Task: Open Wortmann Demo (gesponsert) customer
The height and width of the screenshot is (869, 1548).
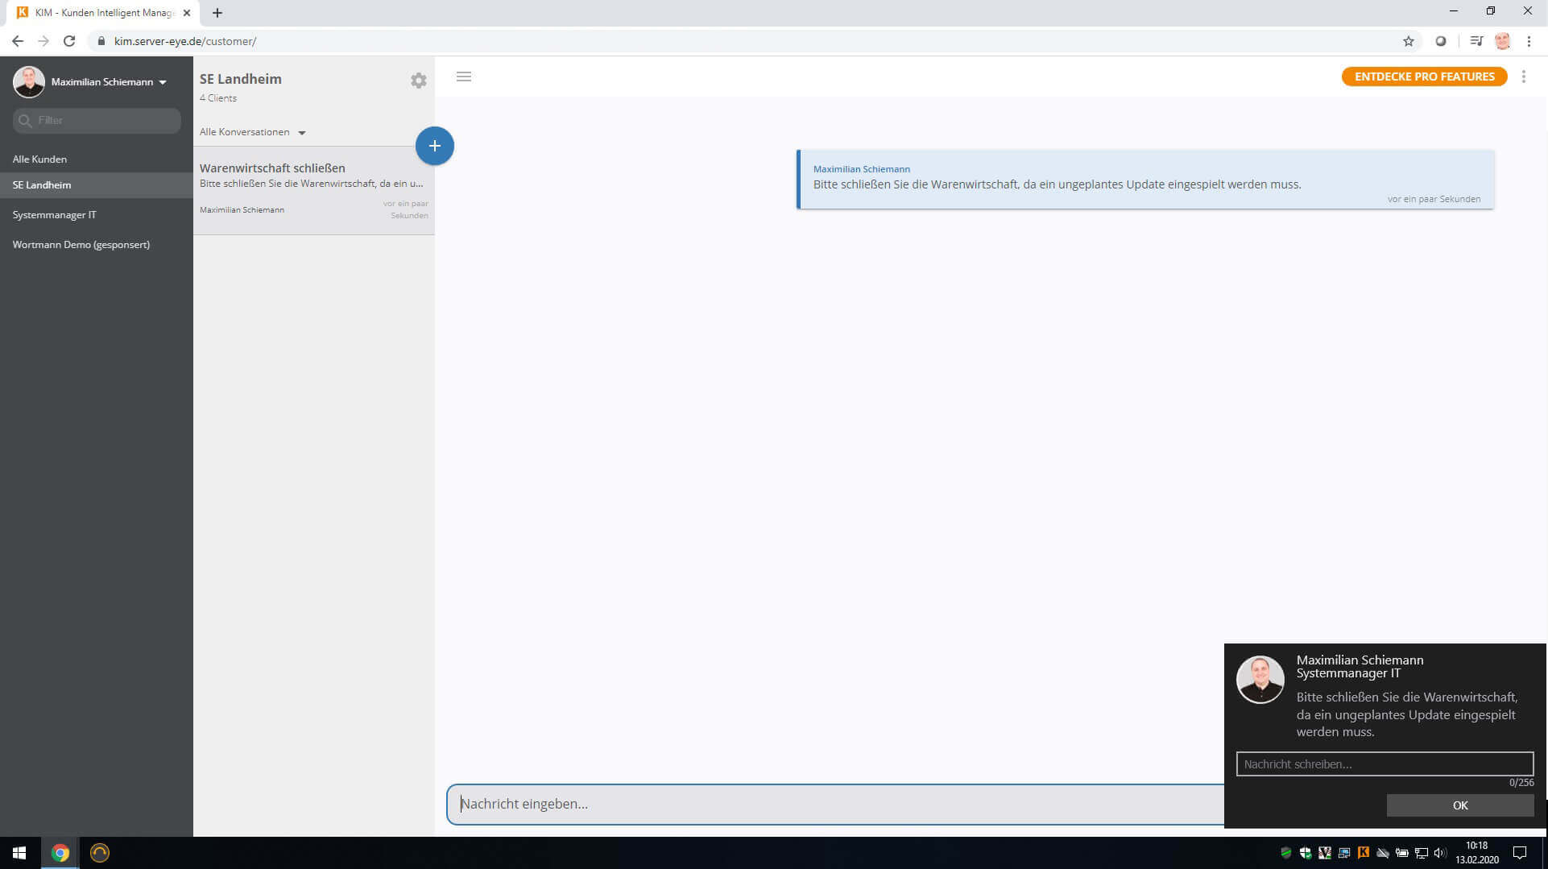Action: point(81,245)
